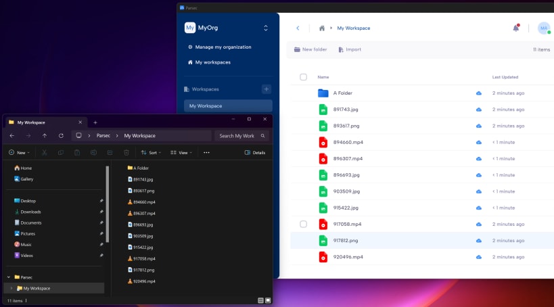This screenshot has height=307, width=554.
Task: Open Videos in Explorer navigation pane
Action: [24, 256]
